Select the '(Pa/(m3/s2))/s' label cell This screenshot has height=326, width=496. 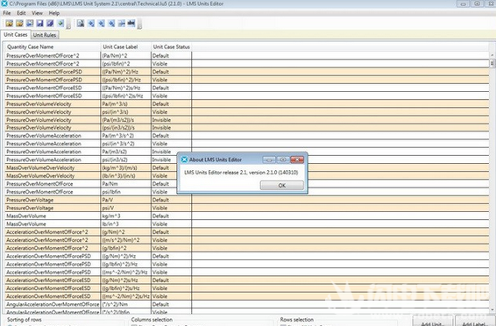(x=126, y=120)
